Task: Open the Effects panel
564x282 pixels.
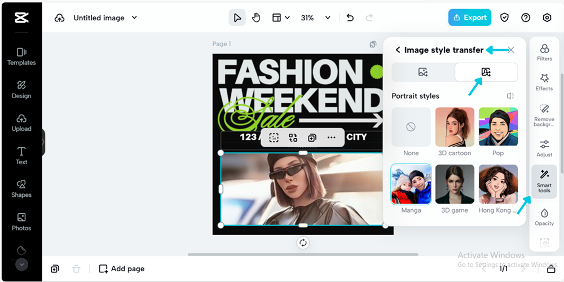Action: click(x=544, y=82)
